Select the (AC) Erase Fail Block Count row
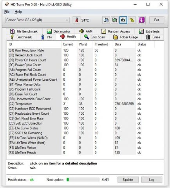Image resolution: width=170 pixels, height=188 pixels. 81,75
